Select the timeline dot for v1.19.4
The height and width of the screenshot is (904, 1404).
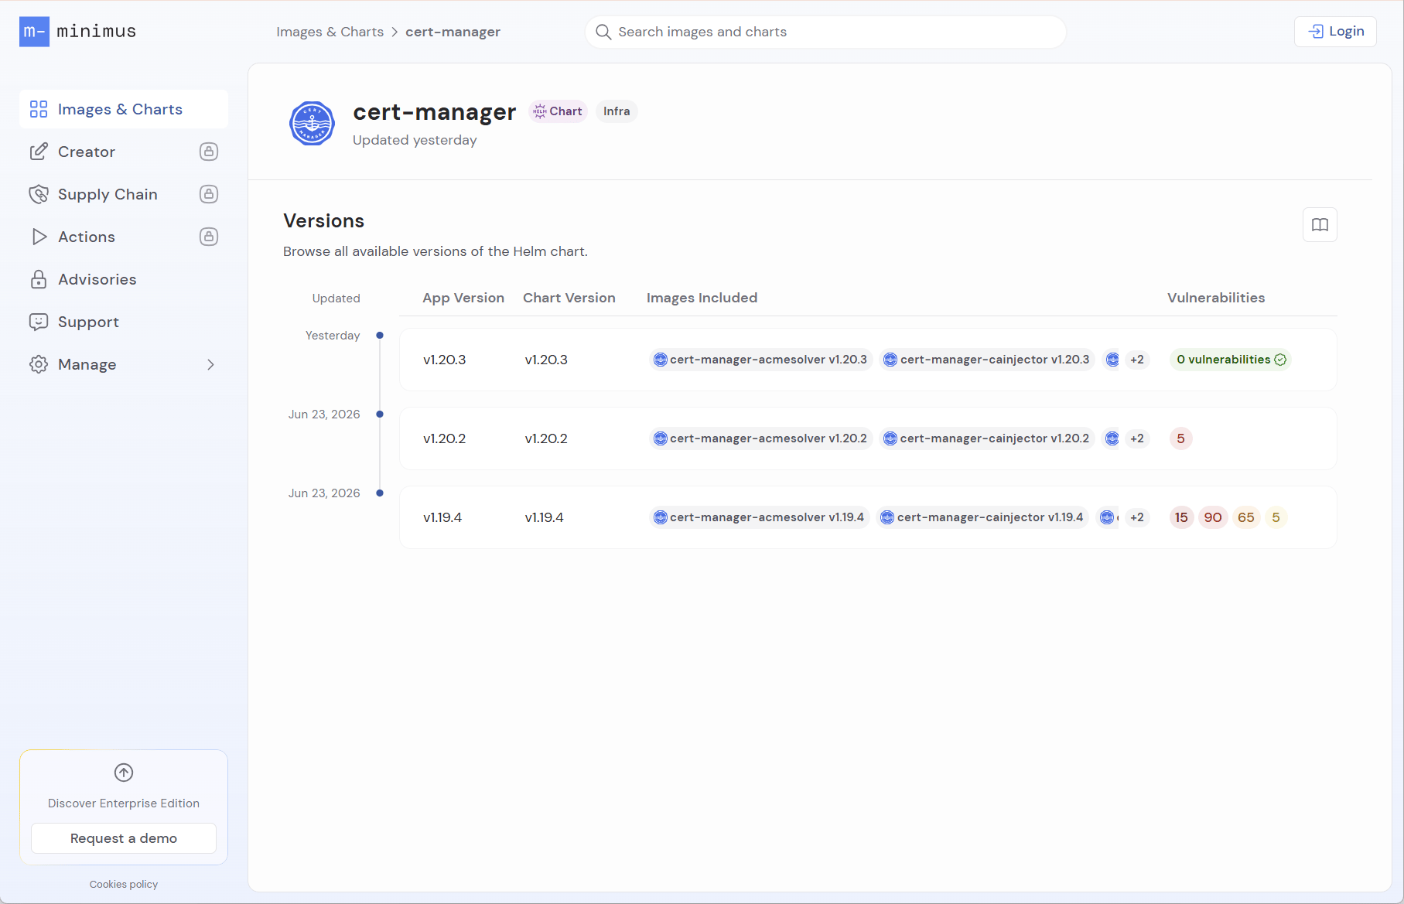pyautogui.click(x=380, y=493)
